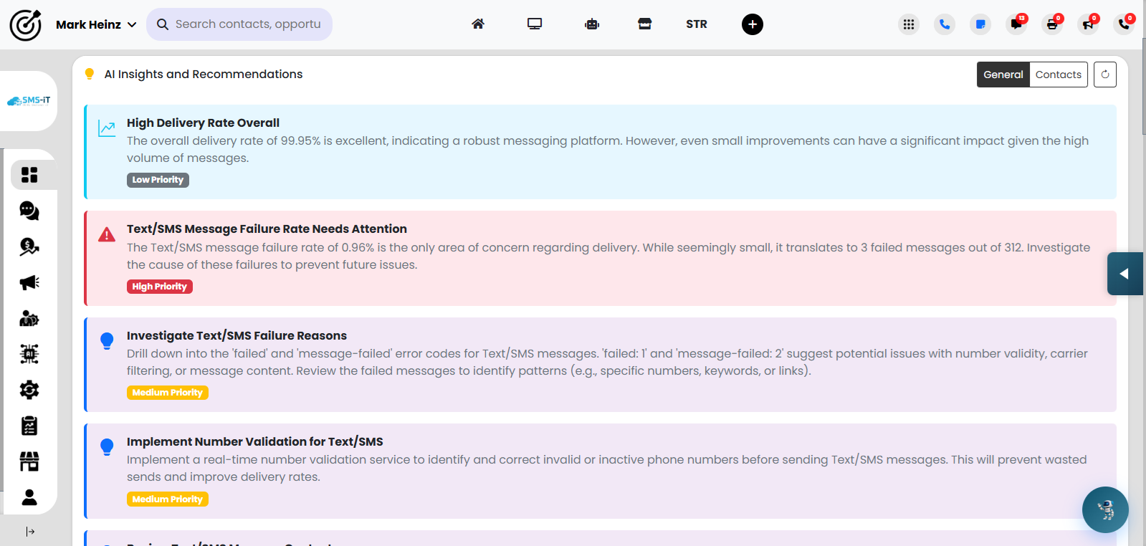Click Investigate Text/SMS Failure Reasons heading
1146x546 pixels.
click(237, 335)
